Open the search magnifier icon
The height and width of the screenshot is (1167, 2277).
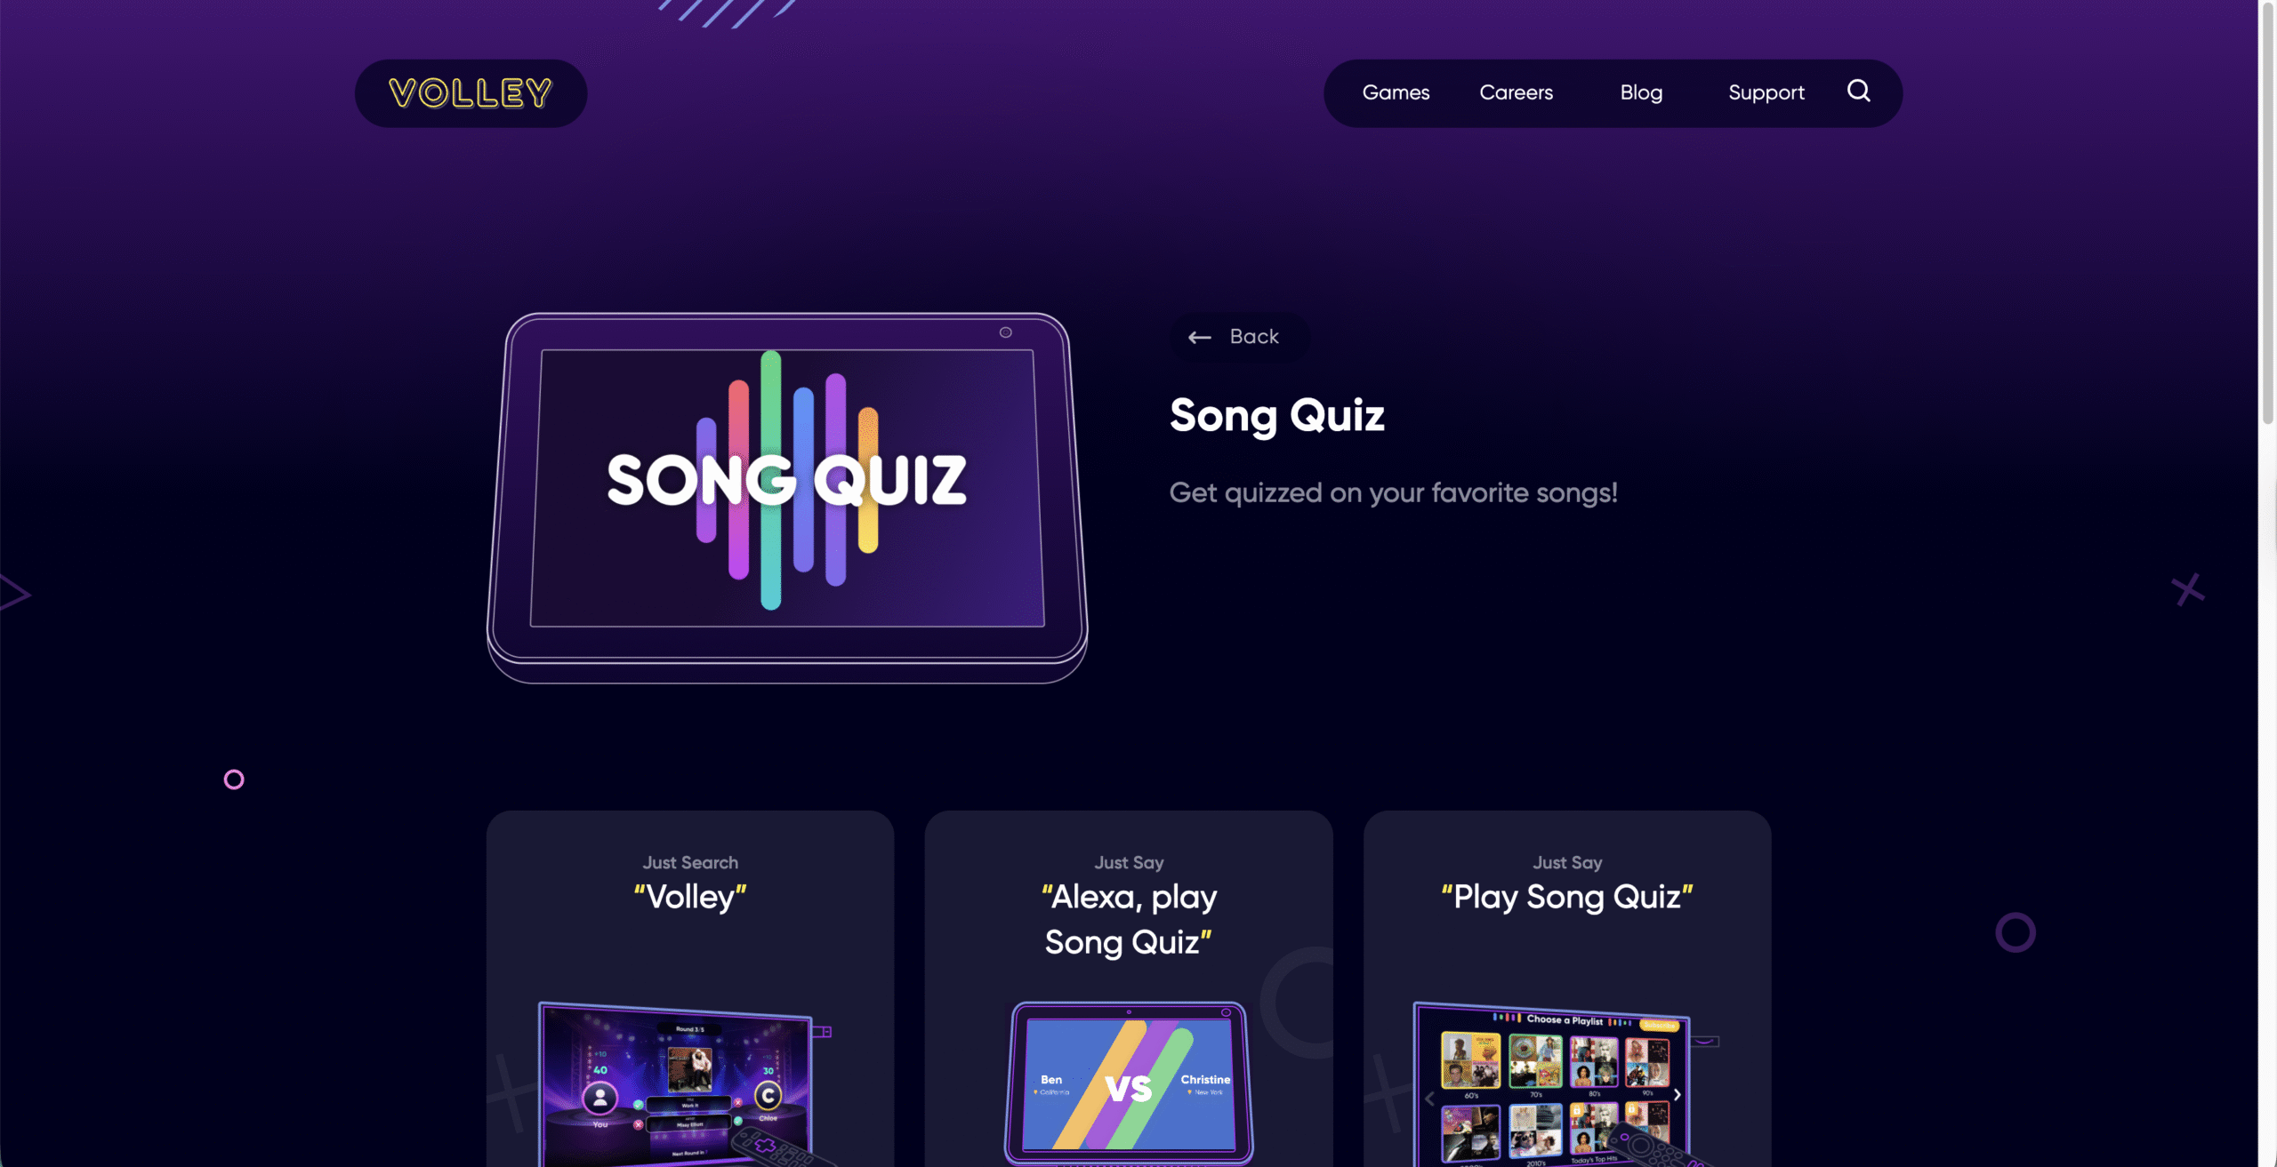coord(1858,91)
